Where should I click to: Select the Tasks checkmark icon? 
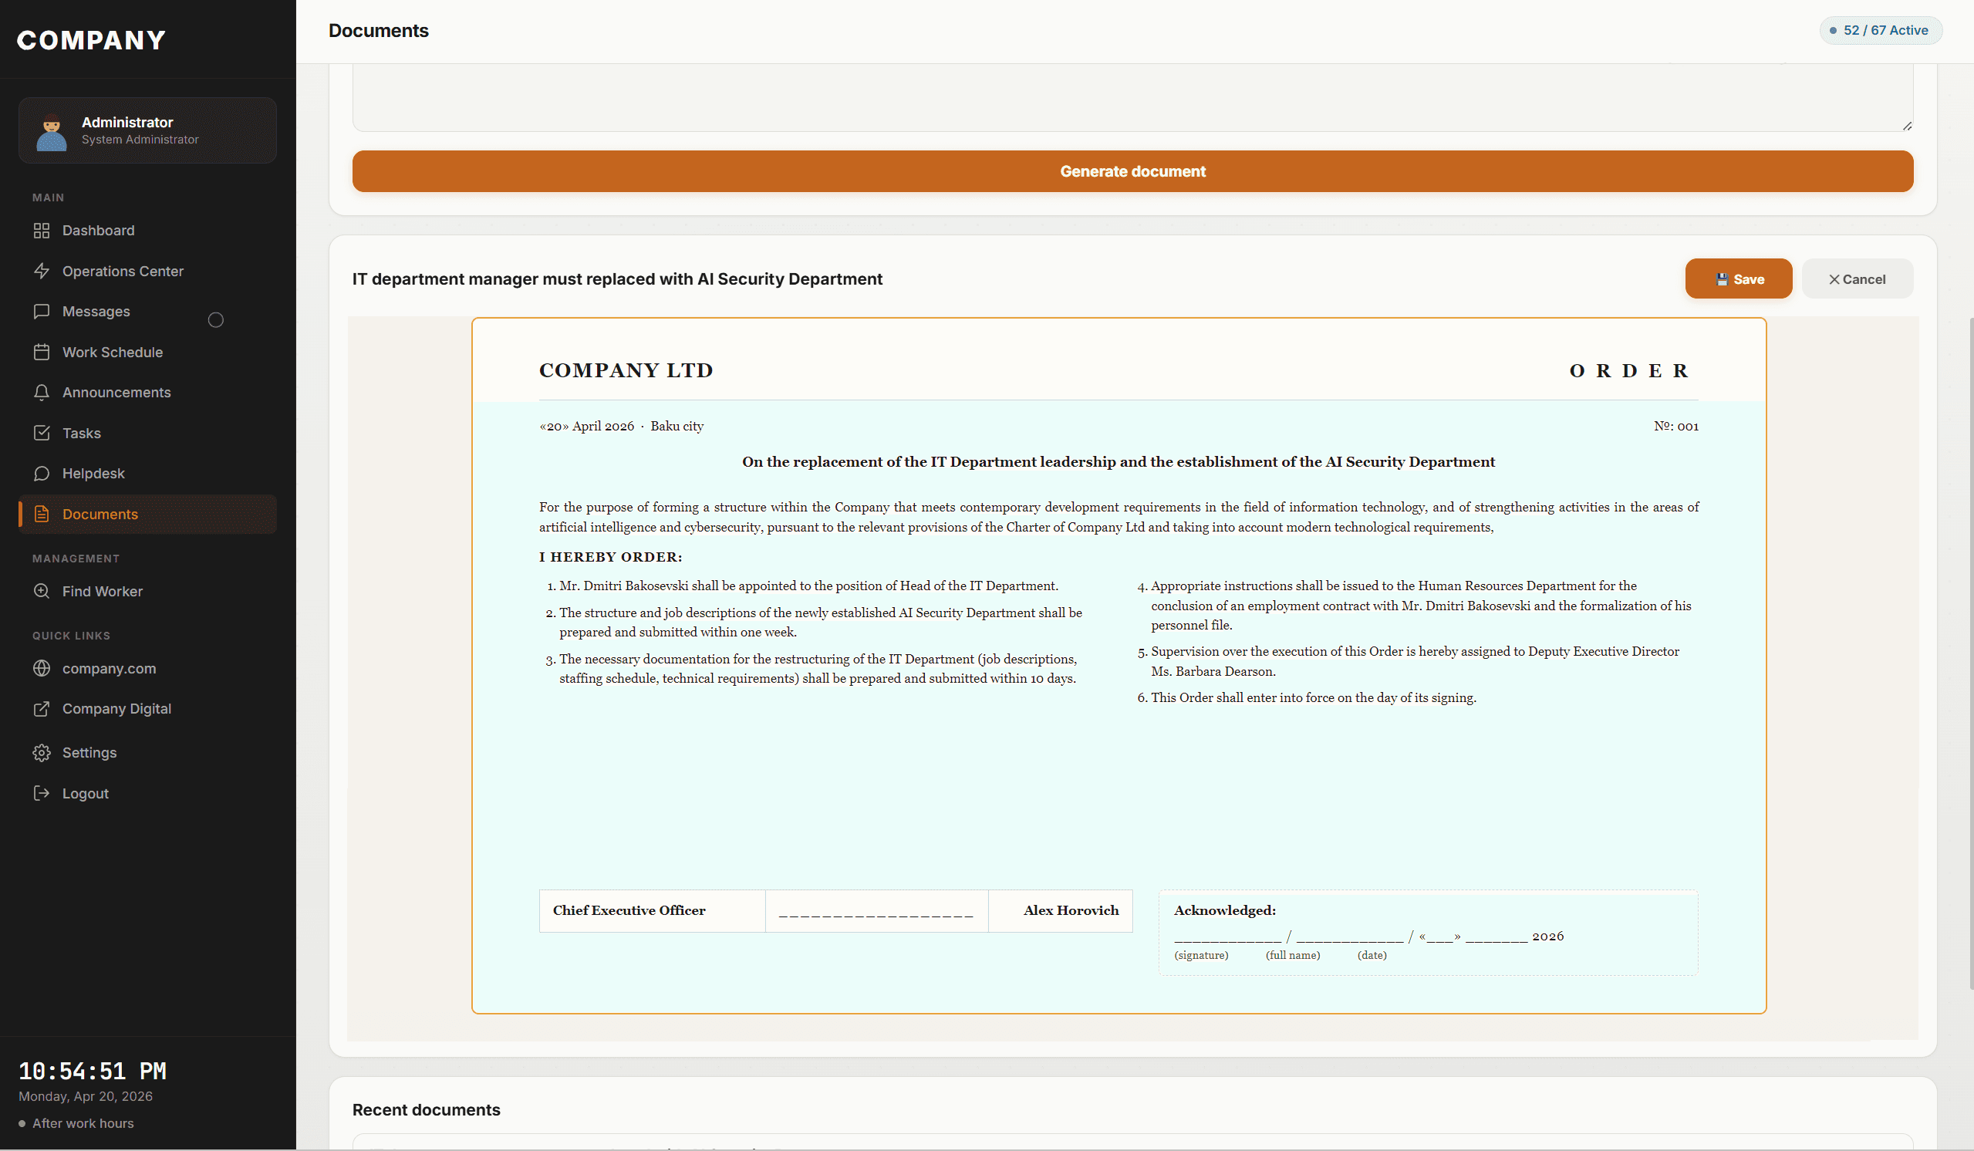(x=43, y=433)
